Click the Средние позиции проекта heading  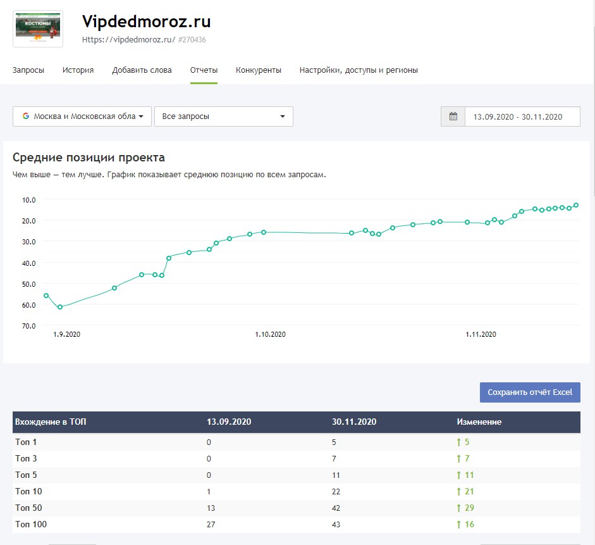[89, 157]
